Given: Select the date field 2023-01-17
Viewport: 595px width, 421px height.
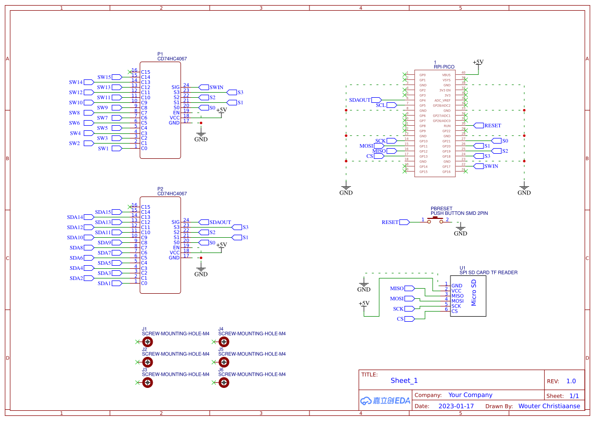Looking at the screenshot, I should tap(456, 406).
